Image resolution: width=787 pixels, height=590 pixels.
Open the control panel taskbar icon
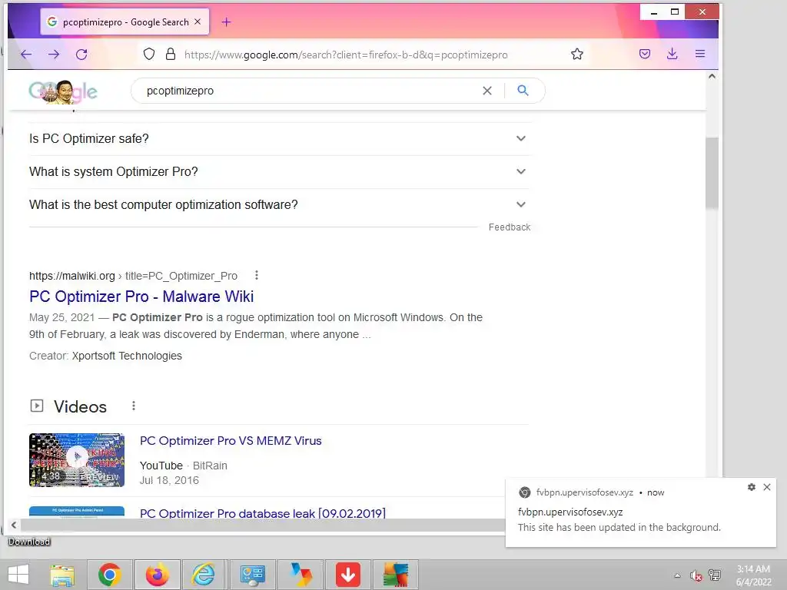click(252, 575)
